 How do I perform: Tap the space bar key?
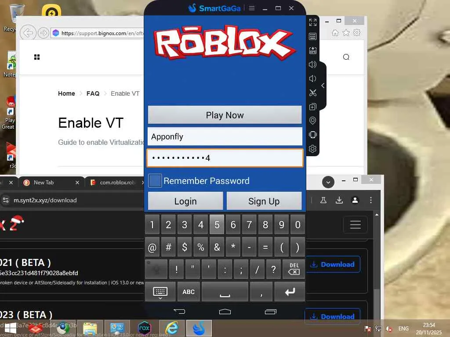click(225, 292)
